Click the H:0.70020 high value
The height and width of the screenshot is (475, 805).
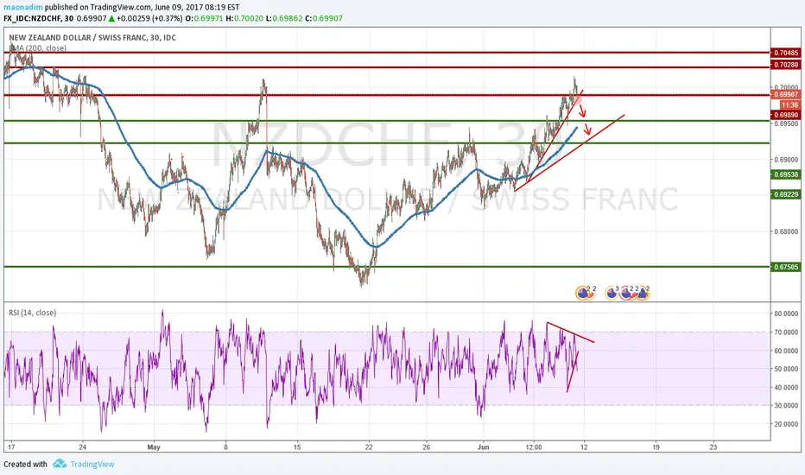tap(245, 18)
